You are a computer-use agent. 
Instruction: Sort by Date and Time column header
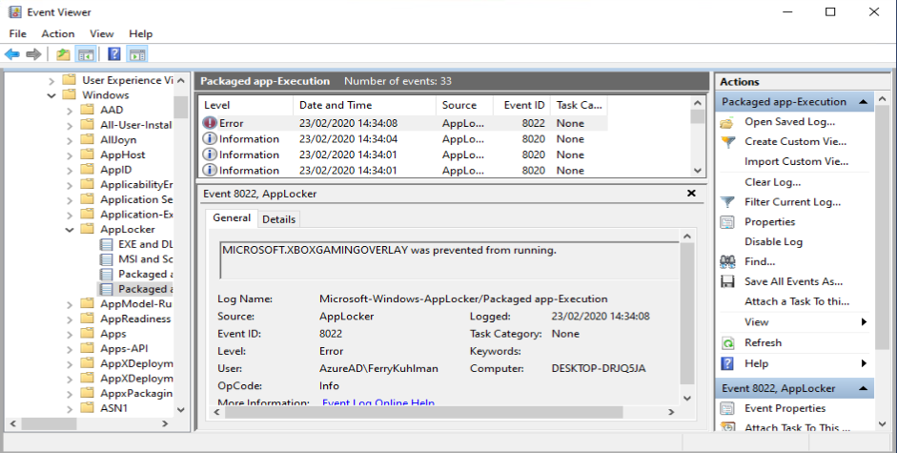(364, 105)
